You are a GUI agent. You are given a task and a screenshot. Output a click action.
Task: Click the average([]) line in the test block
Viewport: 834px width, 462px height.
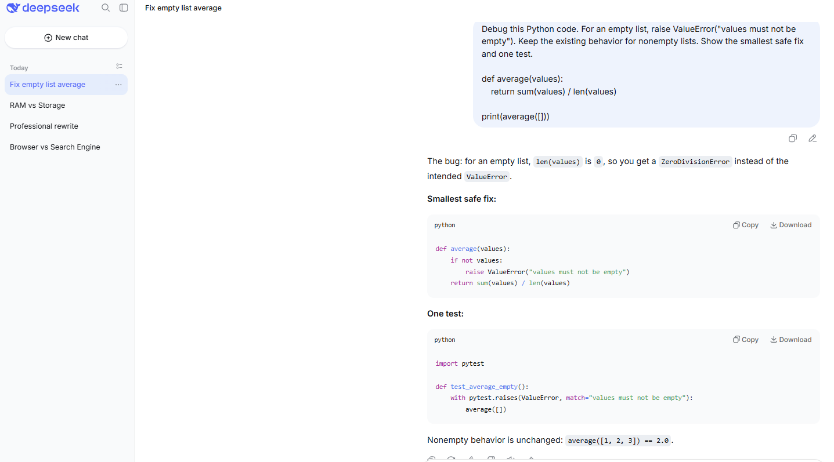click(486, 410)
